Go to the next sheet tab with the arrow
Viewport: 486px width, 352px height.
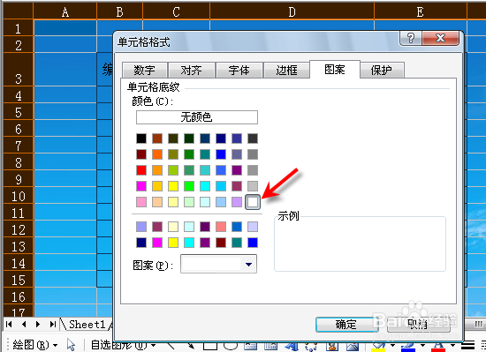click(x=38, y=324)
